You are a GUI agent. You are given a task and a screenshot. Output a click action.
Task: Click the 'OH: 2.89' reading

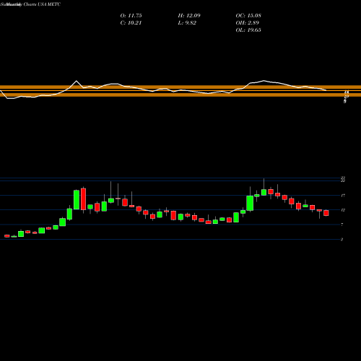[248, 23]
